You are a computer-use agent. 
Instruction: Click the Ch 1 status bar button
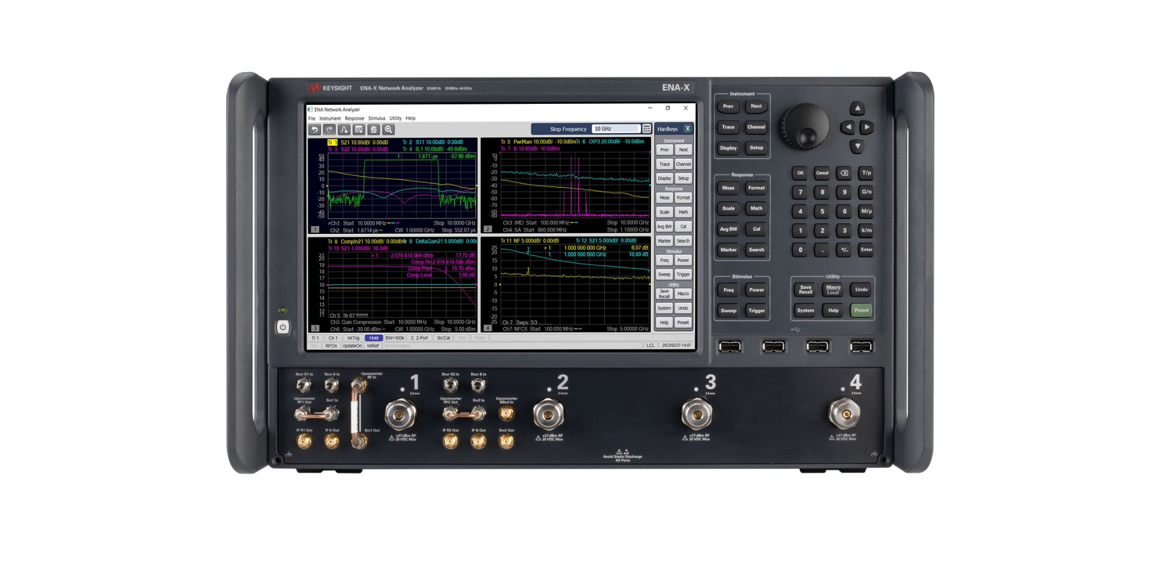pos(333,338)
